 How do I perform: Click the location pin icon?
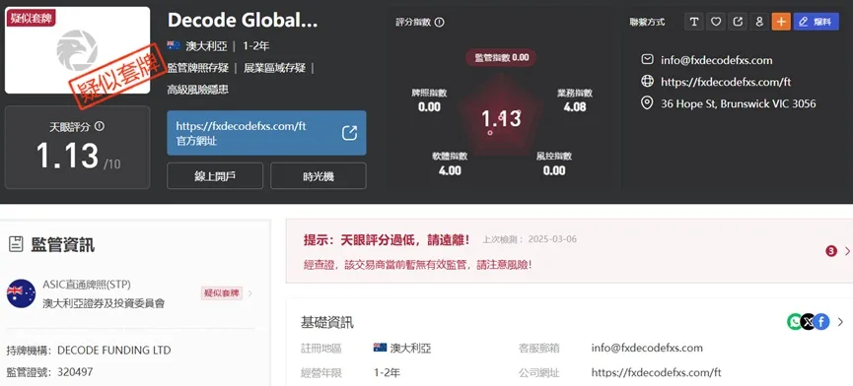[647, 103]
